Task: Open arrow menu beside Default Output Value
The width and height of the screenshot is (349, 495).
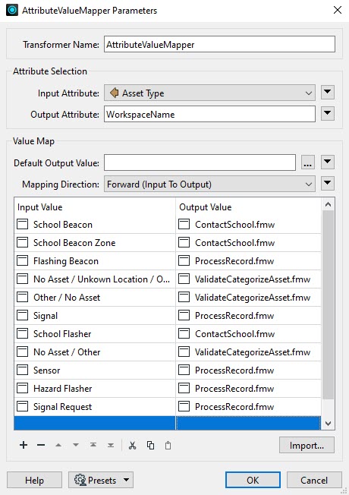Action: tap(328, 162)
